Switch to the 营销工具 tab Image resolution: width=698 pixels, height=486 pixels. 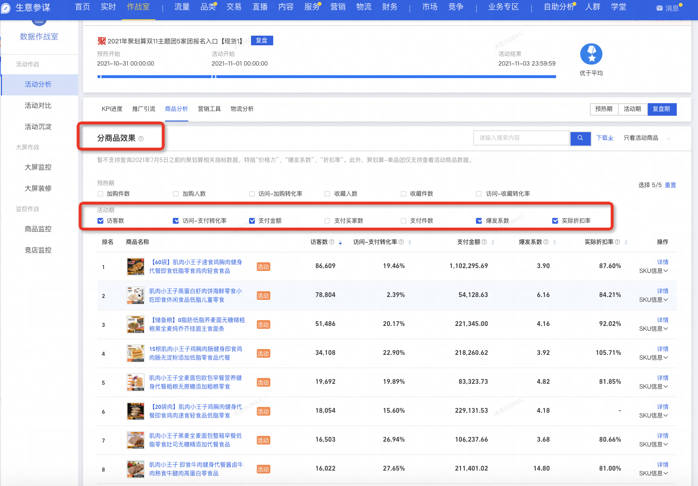pos(209,109)
